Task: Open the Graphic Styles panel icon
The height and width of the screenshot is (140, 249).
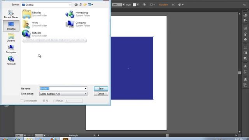Action: pos(245,72)
